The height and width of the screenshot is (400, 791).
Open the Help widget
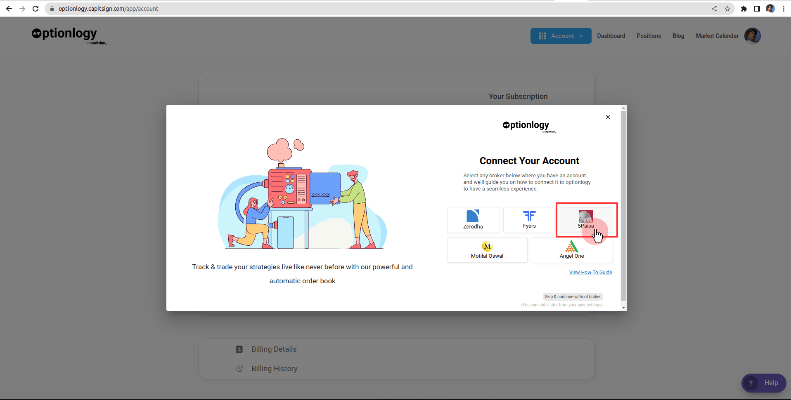click(x=764, y=383)
